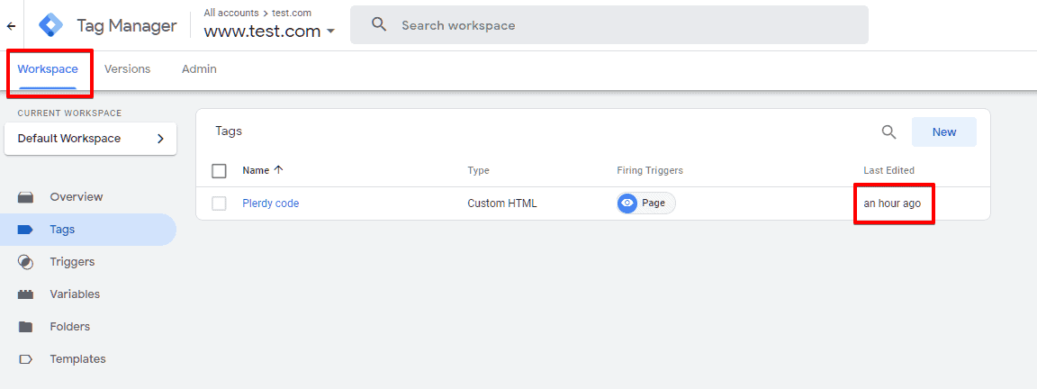Switch to the Workspace tab
This screenshot has height=389, width=1037.
[48, 68]
